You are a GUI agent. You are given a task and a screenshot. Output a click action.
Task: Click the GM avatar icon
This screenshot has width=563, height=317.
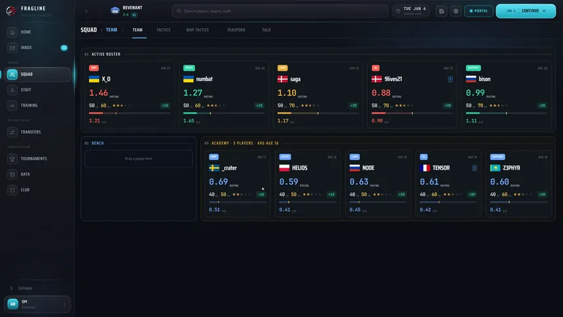click(x=12, y=304)
